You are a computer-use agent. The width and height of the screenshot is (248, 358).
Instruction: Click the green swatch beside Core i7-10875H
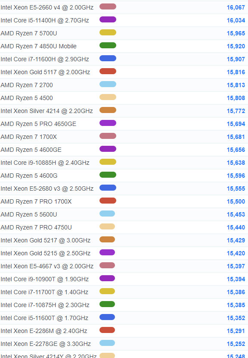107,304
